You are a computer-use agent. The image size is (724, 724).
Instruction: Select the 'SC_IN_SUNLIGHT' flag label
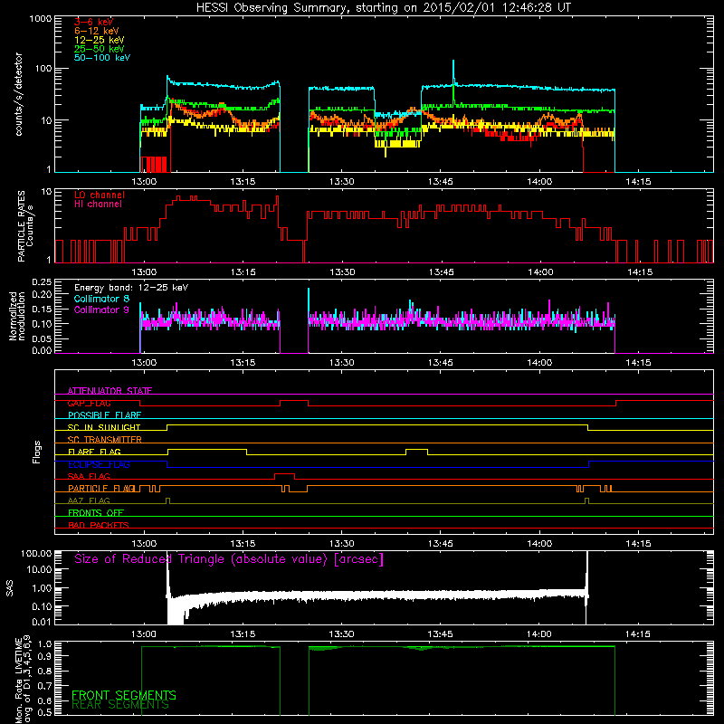[104, 427]
